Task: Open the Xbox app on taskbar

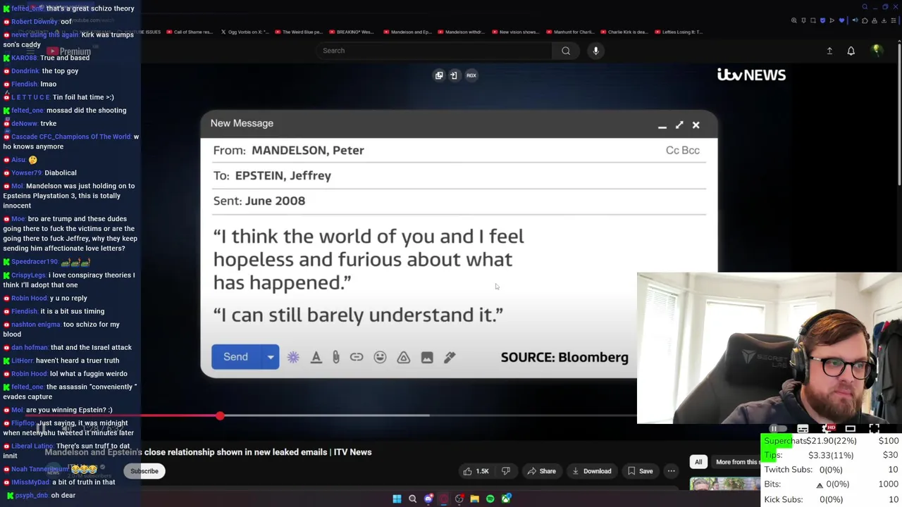Action: pyautogui.click(x=506, y=499)
